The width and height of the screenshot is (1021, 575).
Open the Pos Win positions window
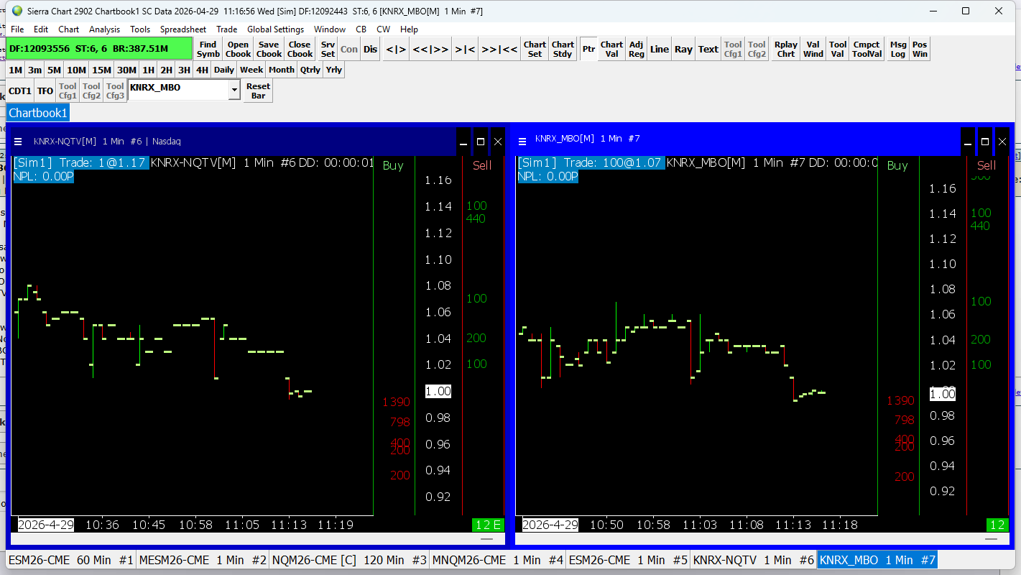920,49
